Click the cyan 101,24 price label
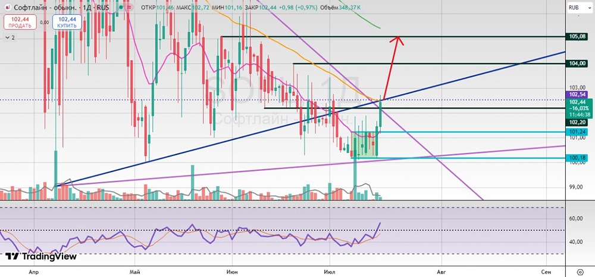 click(x=576, y=132)
